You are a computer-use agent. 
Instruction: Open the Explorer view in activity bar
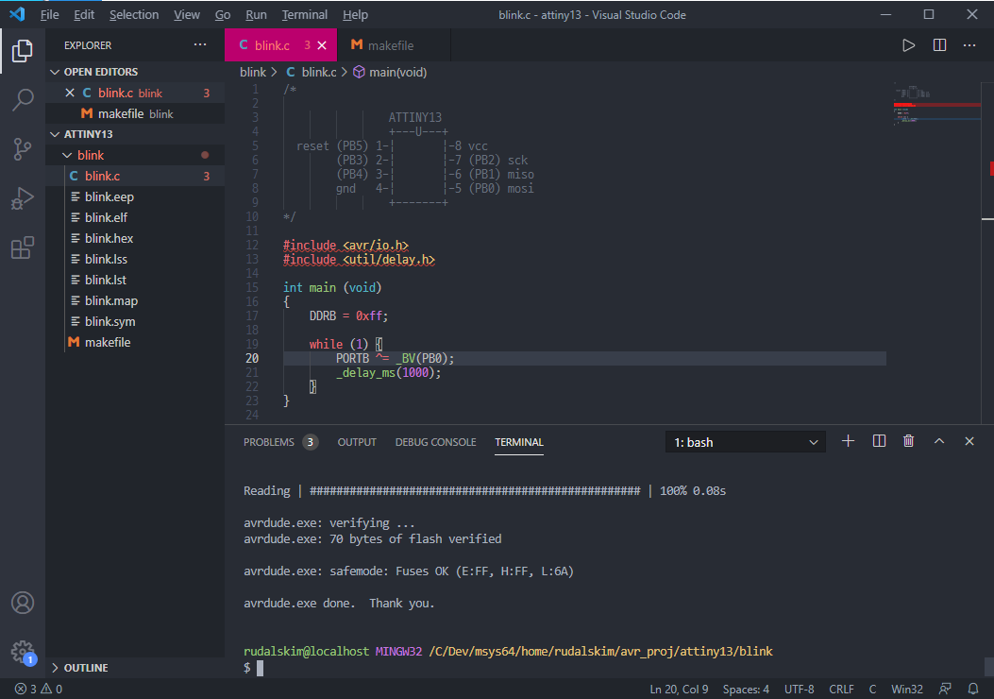[23, 51]
